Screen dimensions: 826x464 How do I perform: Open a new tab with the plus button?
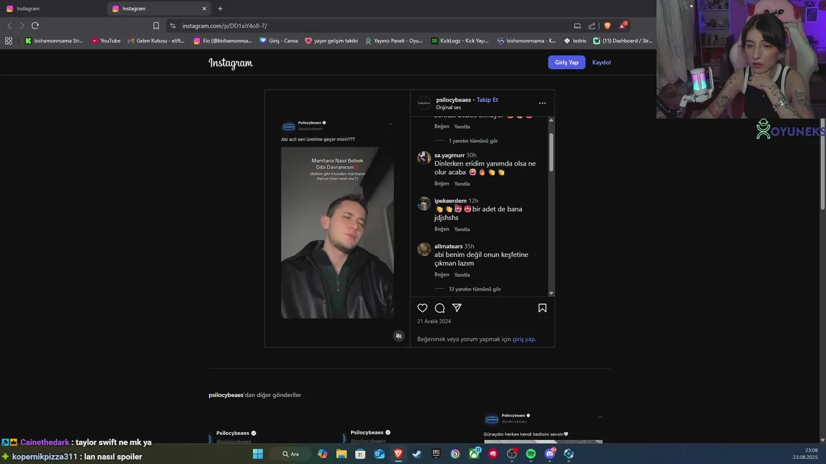click(220, 8)
